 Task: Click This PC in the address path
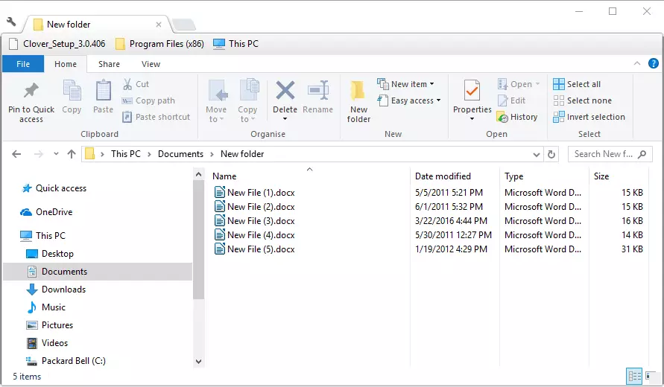[126, 154]
